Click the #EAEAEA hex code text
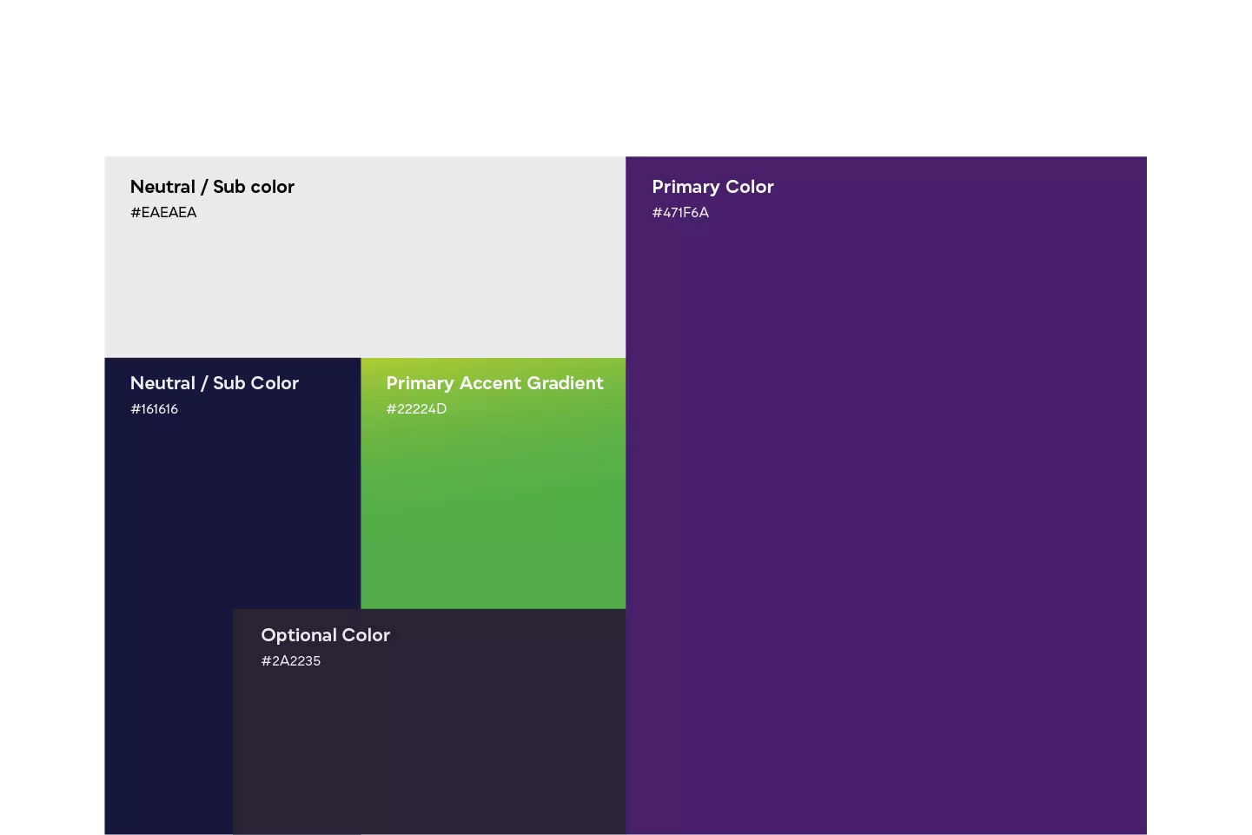This screenshot has width=1252, height=835. coord(163,213)
